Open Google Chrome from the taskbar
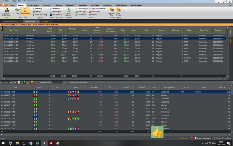 (31, 143)
